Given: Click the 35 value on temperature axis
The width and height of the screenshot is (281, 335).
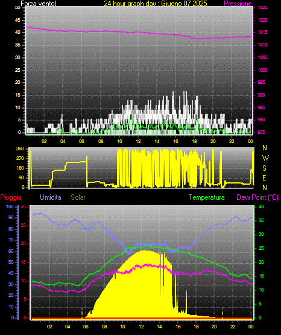Looking at the screenshot, I should pyautogui.click(x=261, y=220).
